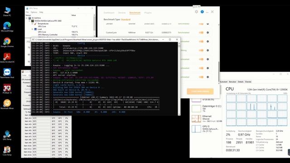Select Kern #1 row in Core Temp

[46, 118]
